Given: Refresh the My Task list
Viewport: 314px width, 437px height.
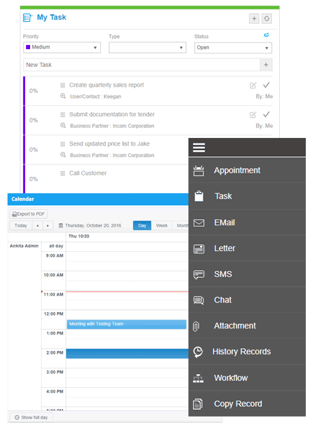Looking at the screenshot, I should pyautogui.click(x=267, y=18).
